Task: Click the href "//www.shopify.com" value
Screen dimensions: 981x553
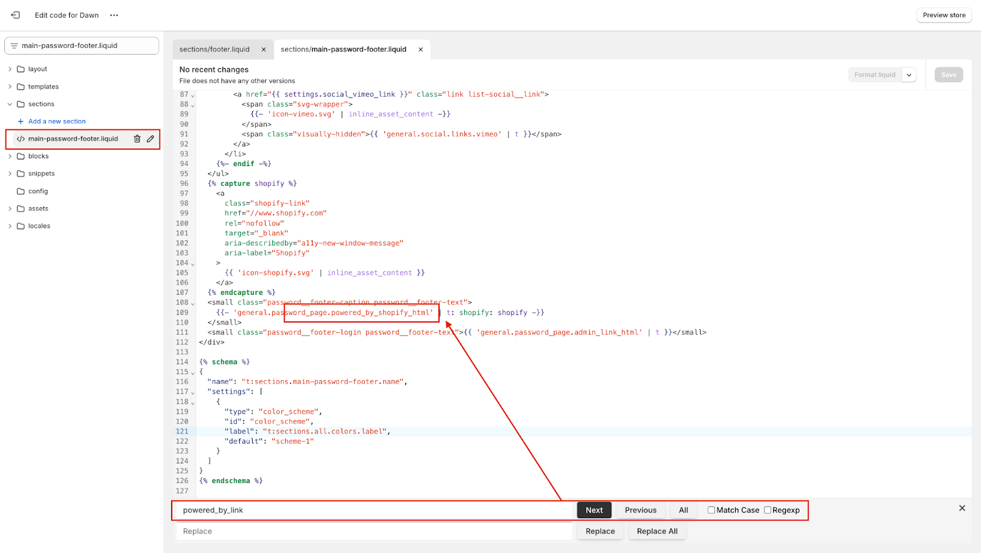Action: click(x=286, y=213)
